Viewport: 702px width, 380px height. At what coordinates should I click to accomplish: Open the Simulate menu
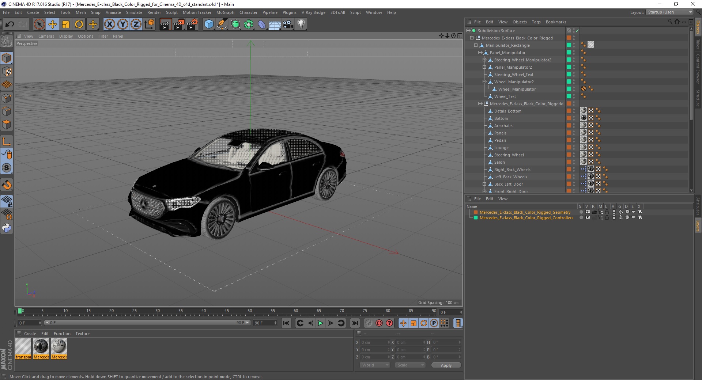click(134, 12)
